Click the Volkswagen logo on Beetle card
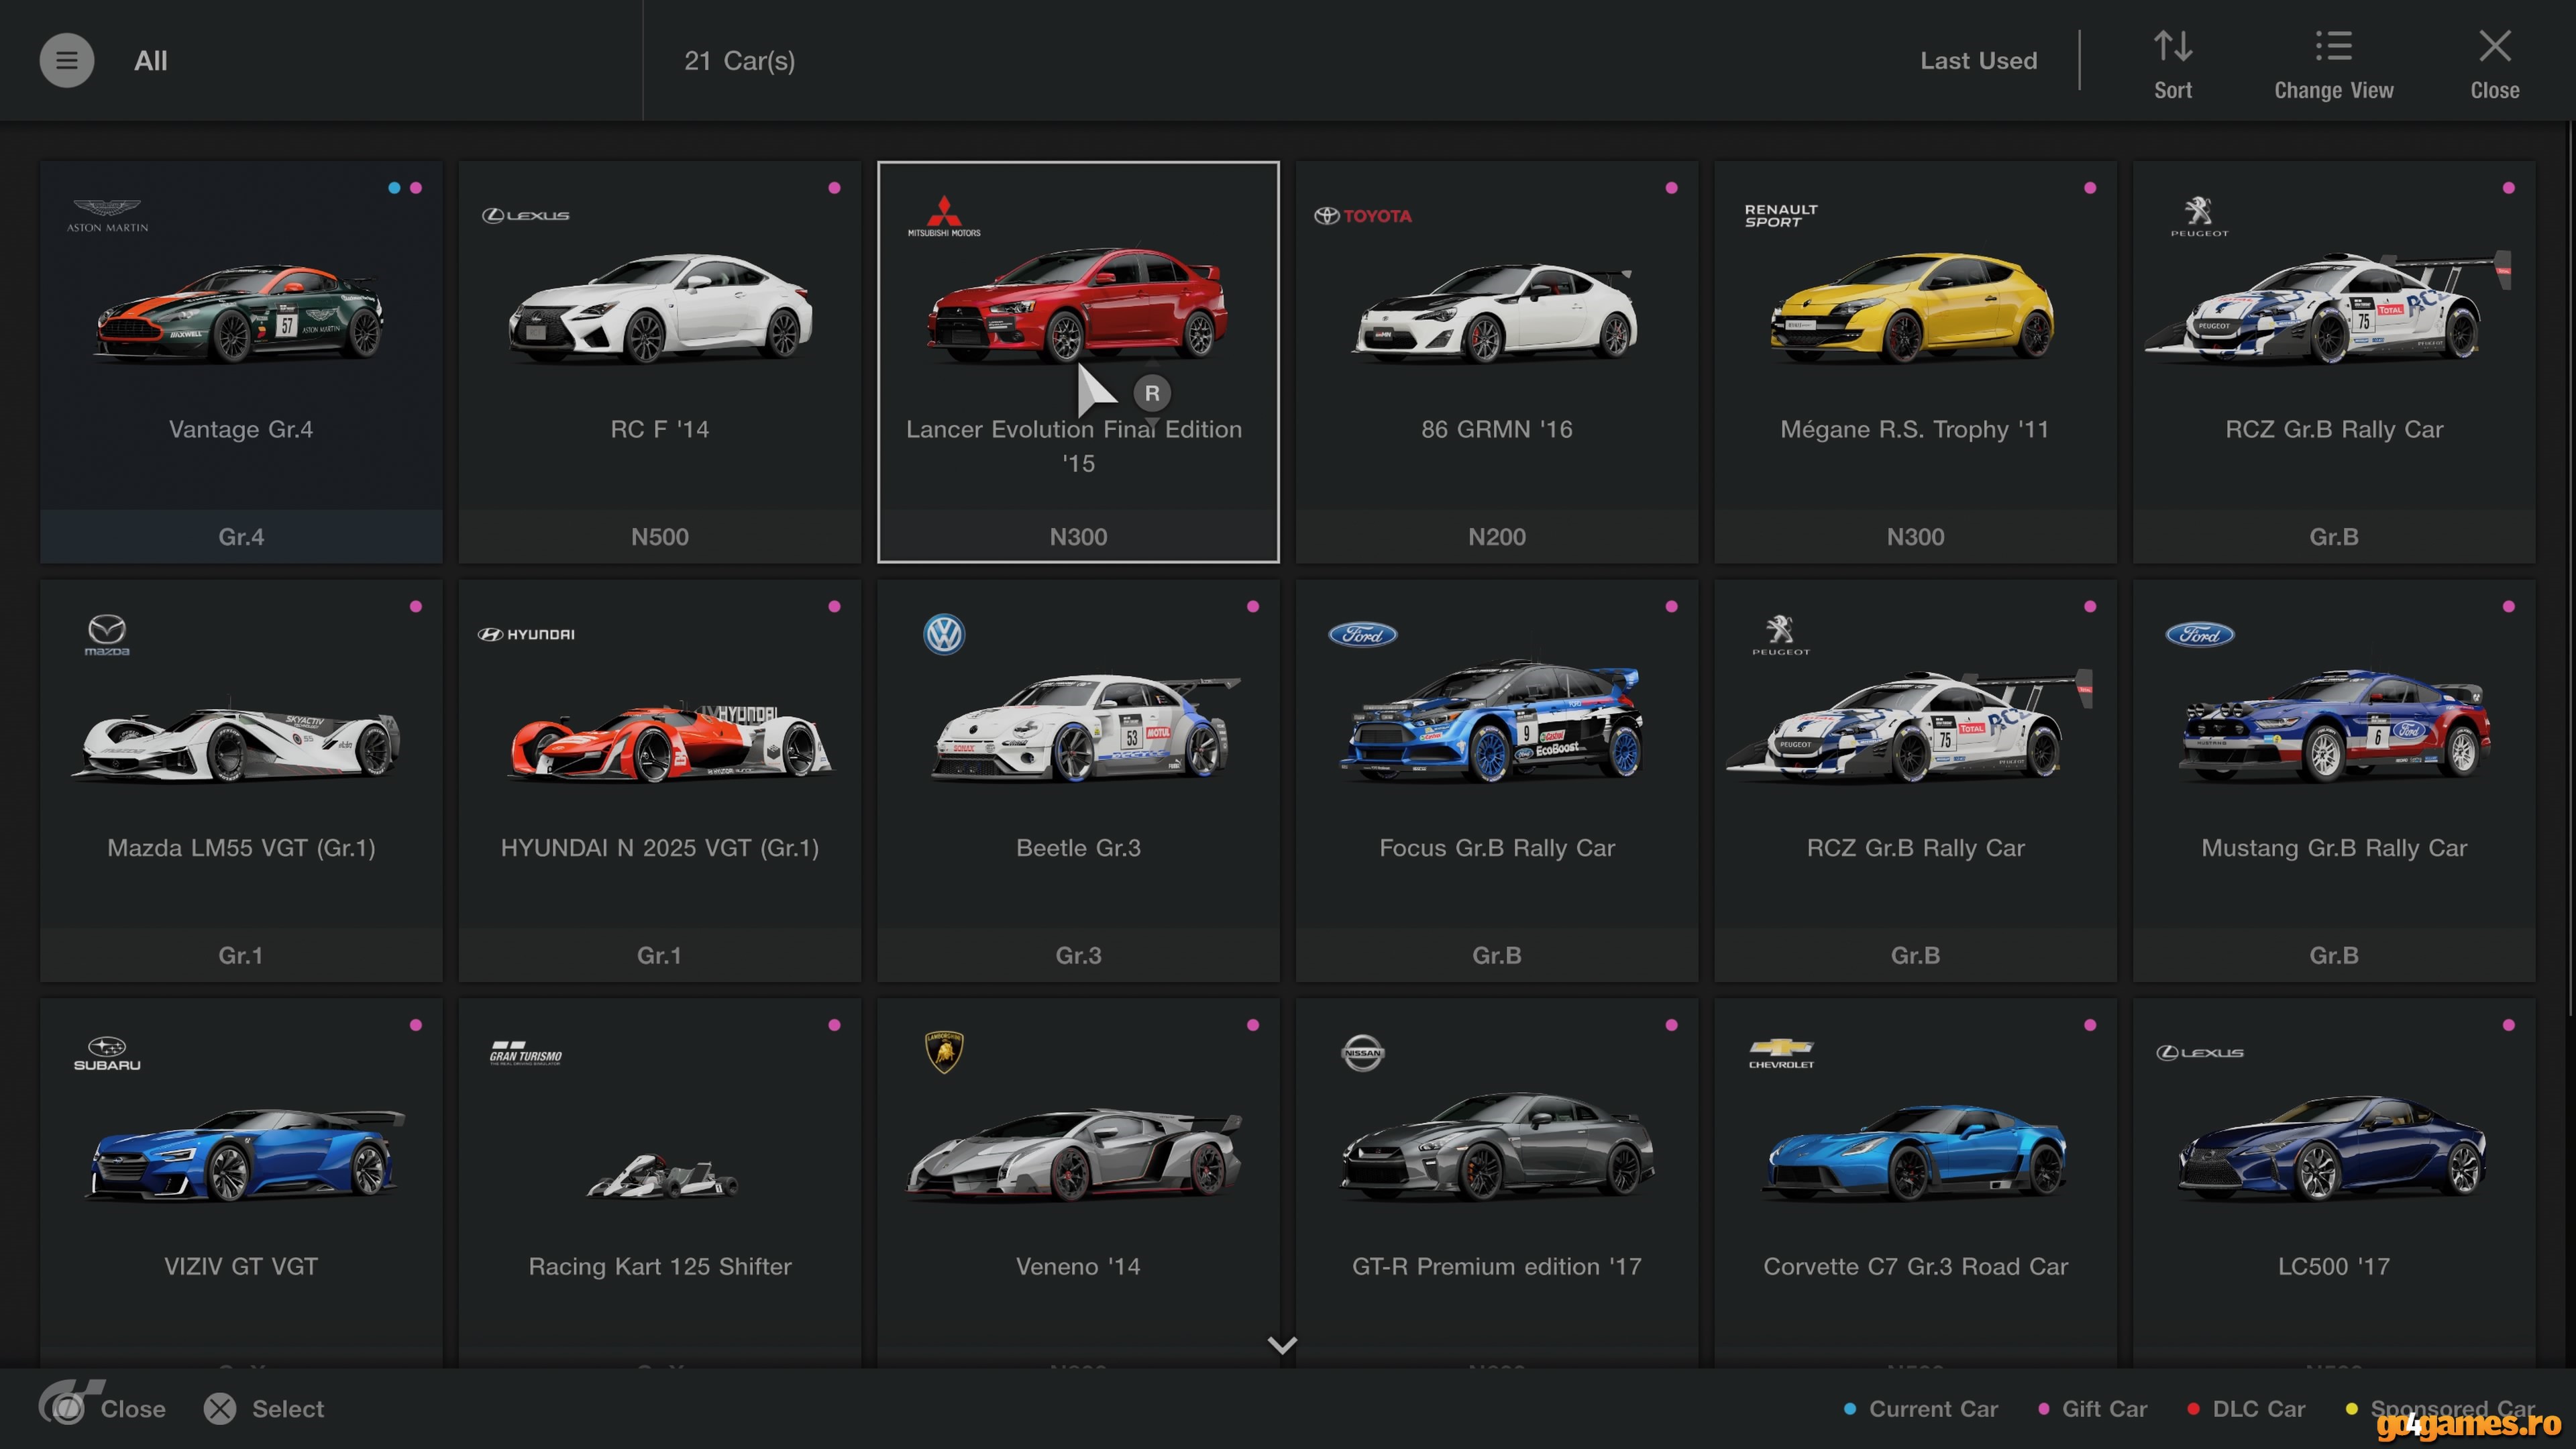The width and height of the screenshot is (2576, 1449). coord(944,634)
